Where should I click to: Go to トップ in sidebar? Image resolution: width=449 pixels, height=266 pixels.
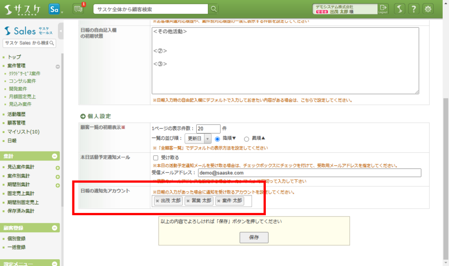tap(14, 57)
